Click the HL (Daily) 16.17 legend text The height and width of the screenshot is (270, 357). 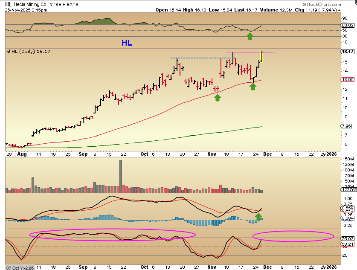point(31,52)
